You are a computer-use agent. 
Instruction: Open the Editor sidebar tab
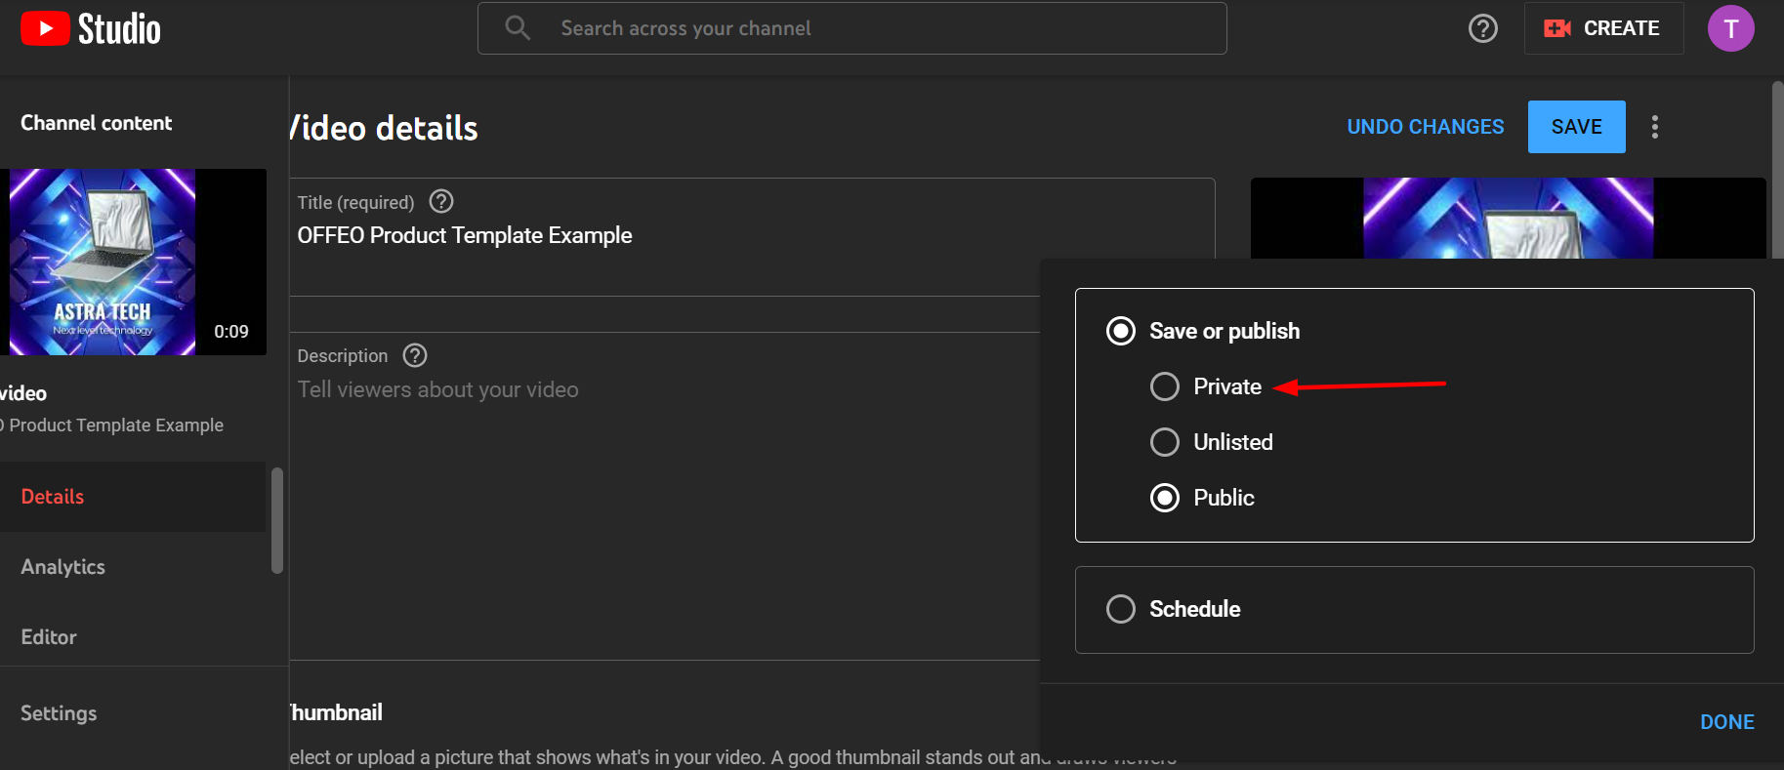tap(49, 637)
